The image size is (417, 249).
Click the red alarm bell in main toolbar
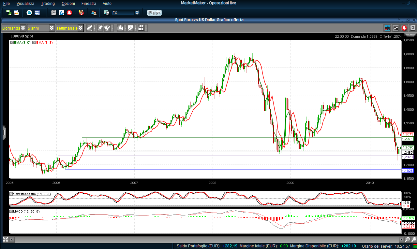click(69, 13)
